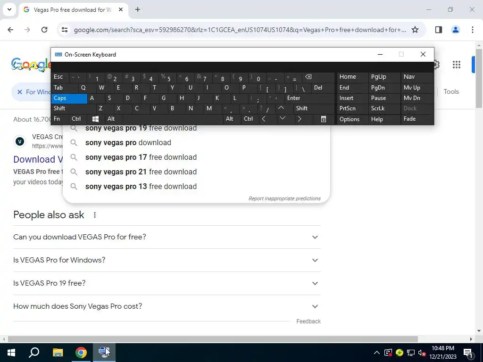
Task: Click the Del key on keyboard
Action: [323, 88]
